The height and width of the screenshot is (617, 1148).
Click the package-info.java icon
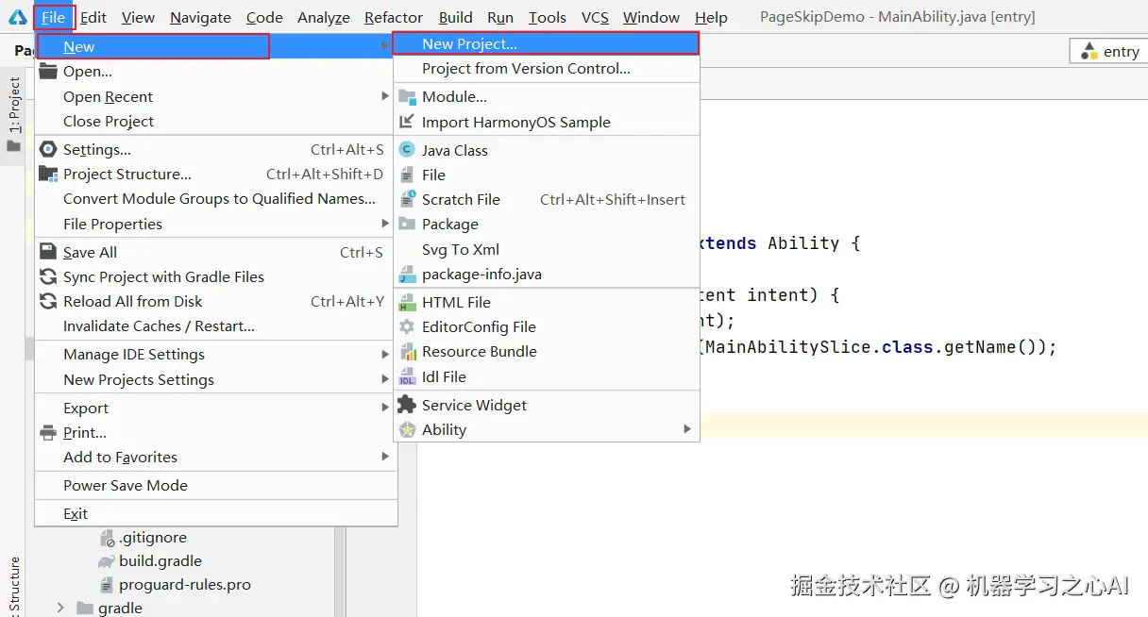pos(407,274)
